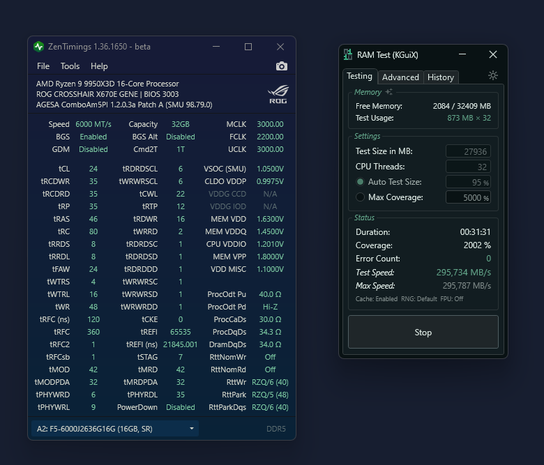The width and height of the screenshot is (544, 465).
Task: Switch to the Advanced tab
Action: [400, 77]
